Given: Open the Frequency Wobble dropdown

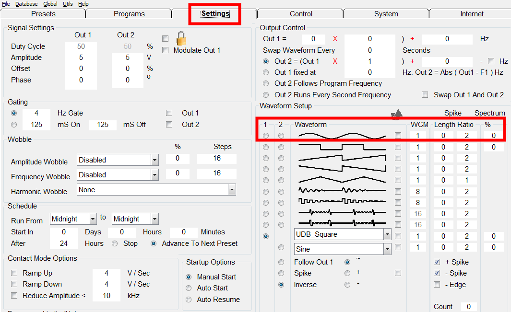Looking at the screenshot, I should 154,175.
